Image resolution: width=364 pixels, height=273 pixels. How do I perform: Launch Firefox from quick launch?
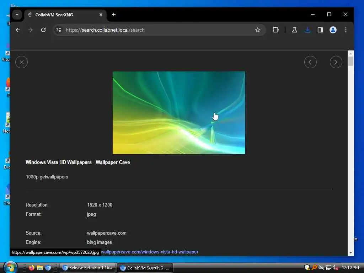[32, 268]
